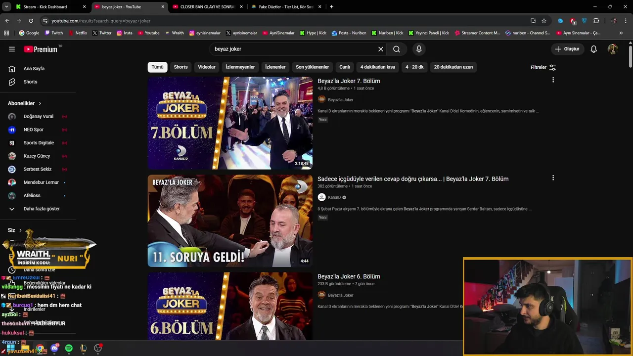Open the Yayıncı Paneli | Kick bookmark
633x356 pixels.
428,33
